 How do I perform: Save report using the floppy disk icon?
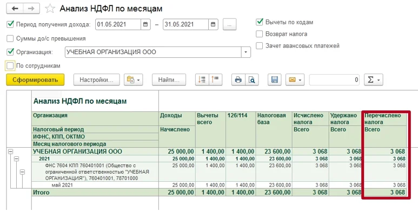point(275,80)
